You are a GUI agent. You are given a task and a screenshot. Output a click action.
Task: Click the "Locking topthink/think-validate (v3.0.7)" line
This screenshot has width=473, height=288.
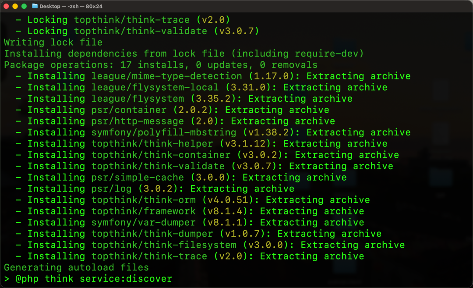click(137, 31)
